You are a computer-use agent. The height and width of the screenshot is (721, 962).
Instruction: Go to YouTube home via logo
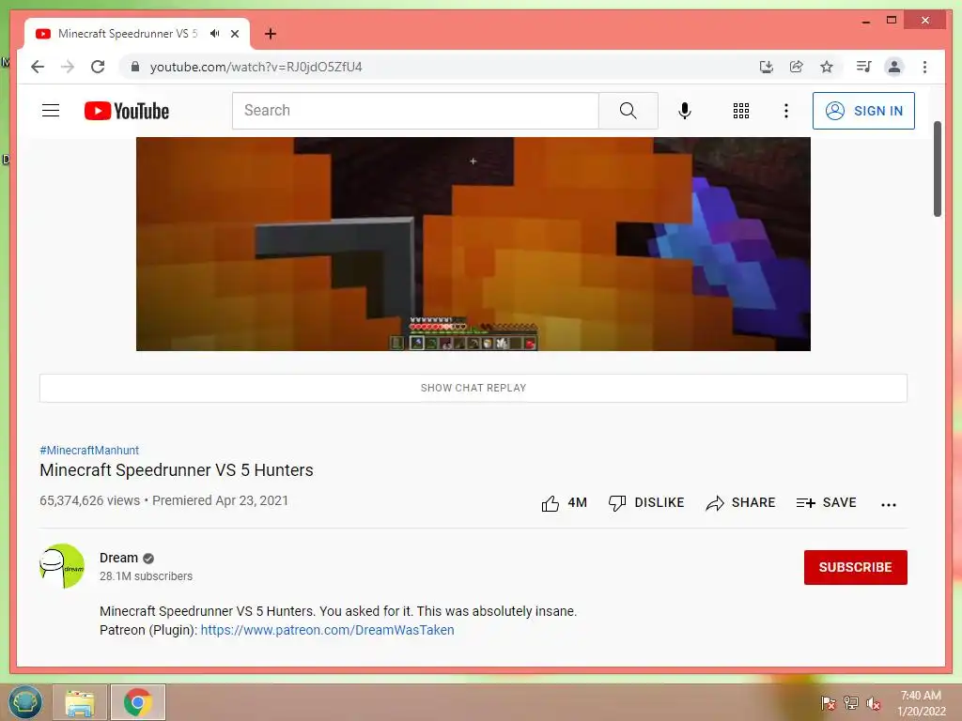coord(127,111)
